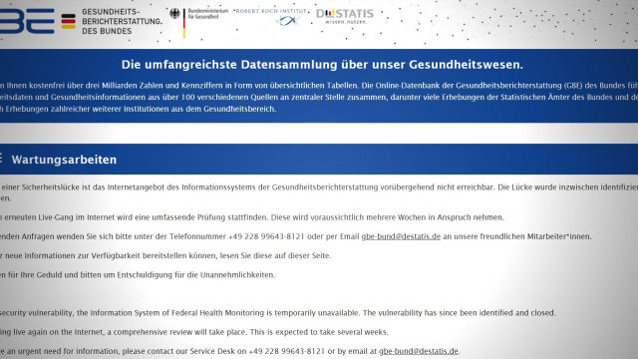Click the Entschuldigung für die Unannehmlichkeiten sentence

(138, 275)
